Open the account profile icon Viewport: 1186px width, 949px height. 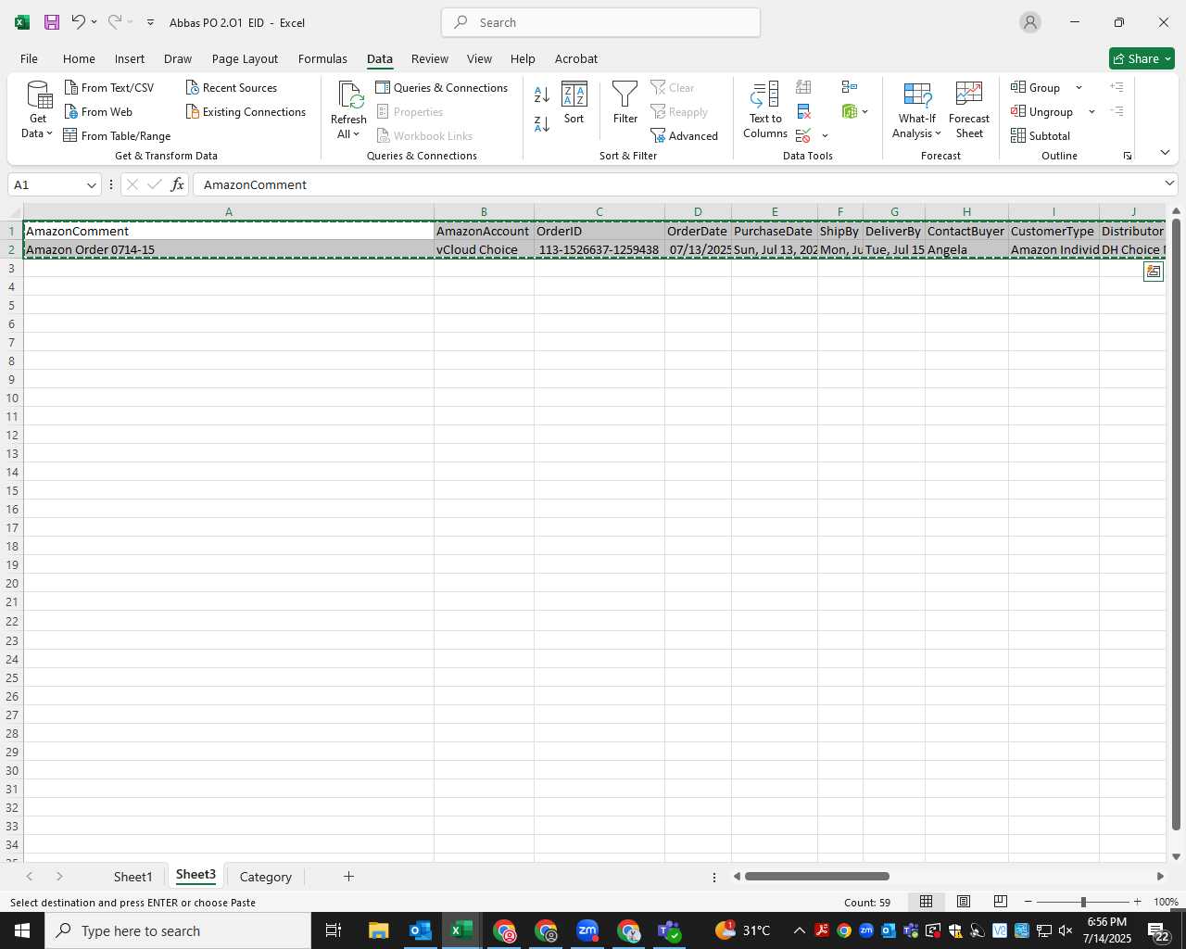(1030, 22)
